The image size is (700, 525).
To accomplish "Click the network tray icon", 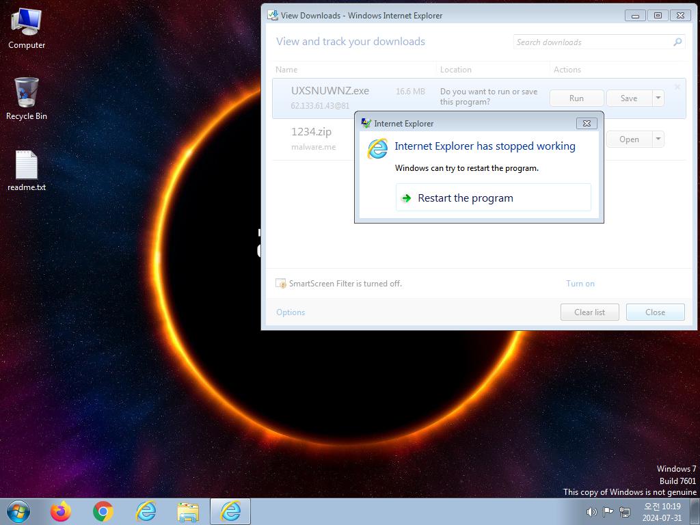I will click(625, 512).
